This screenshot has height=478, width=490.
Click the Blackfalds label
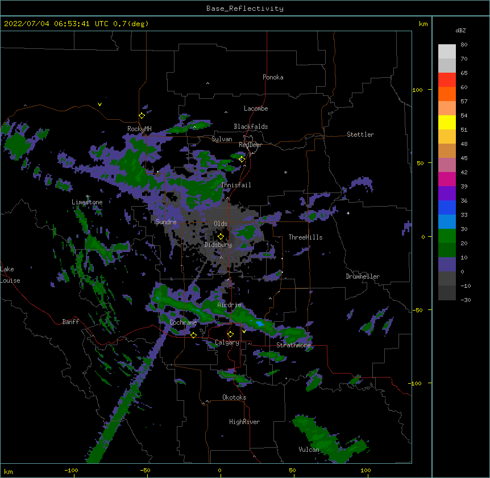tap(251, 127)
